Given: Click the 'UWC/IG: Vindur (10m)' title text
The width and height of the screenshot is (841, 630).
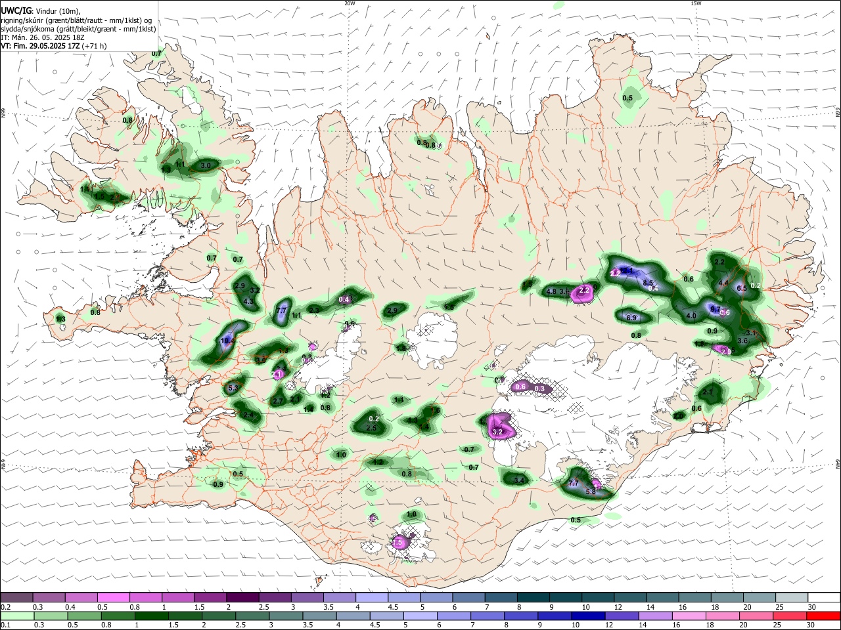Looking at the screenshot, I should coord(40,10).
